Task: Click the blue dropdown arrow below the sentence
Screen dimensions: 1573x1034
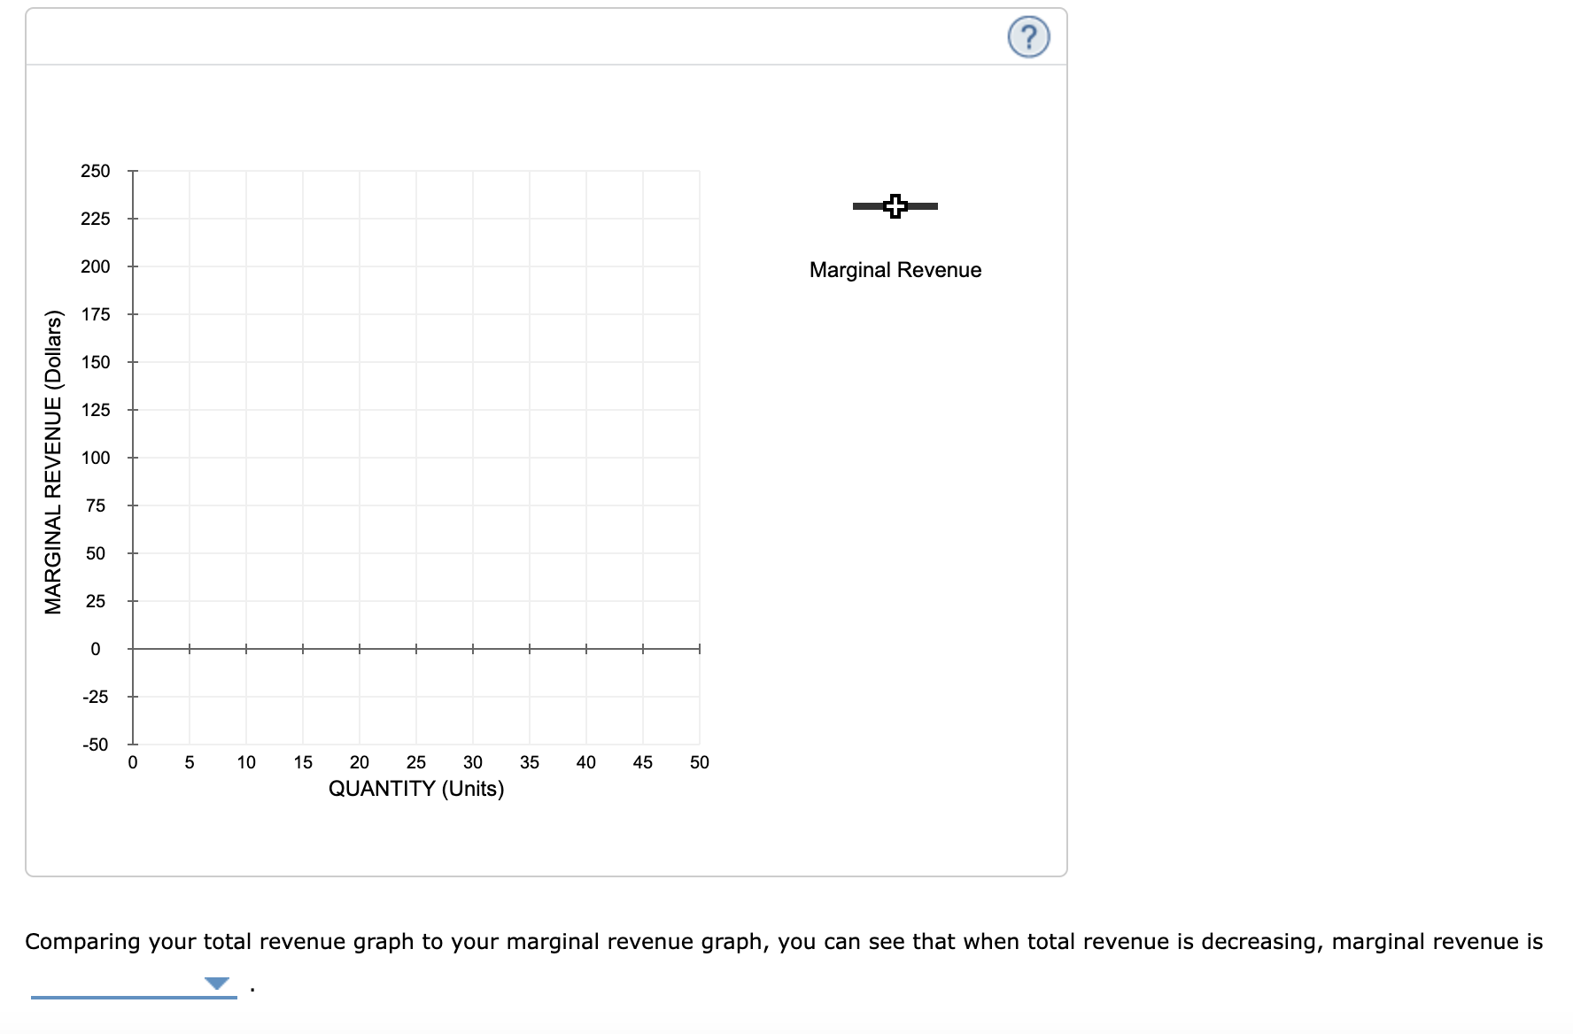Action: (x=215, y=983)
